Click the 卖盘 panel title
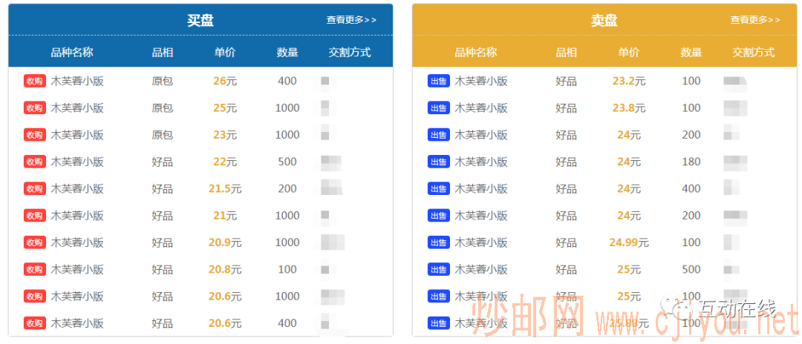 tap(604, 21)
